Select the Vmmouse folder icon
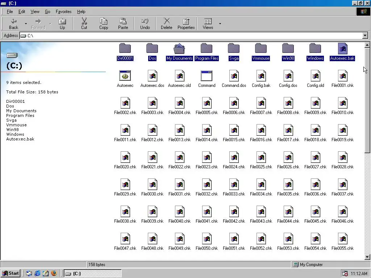 [x=261, y=49]
